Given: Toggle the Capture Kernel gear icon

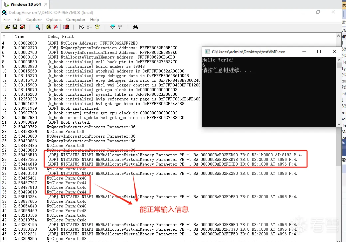Looking at the screenshot, I should (49, 27).
